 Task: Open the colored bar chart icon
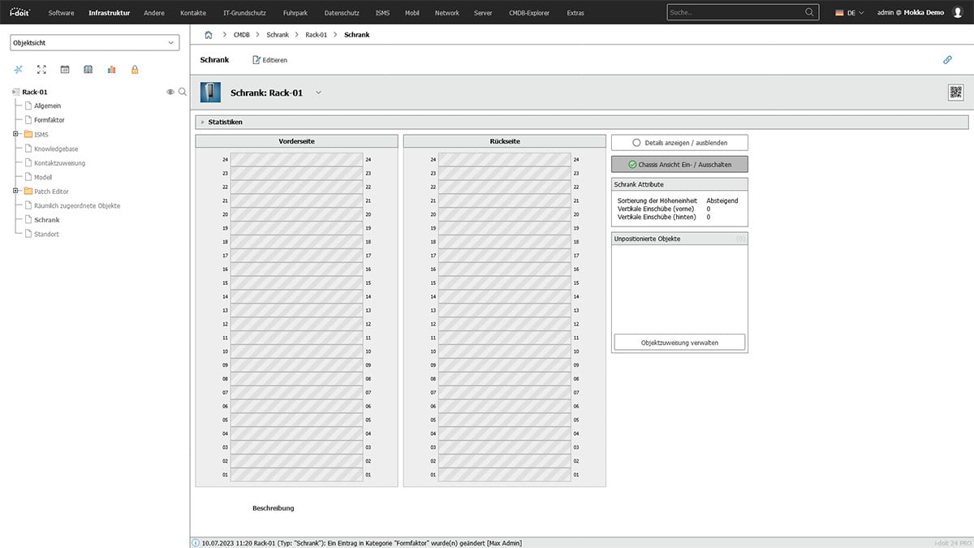[111, 70]
